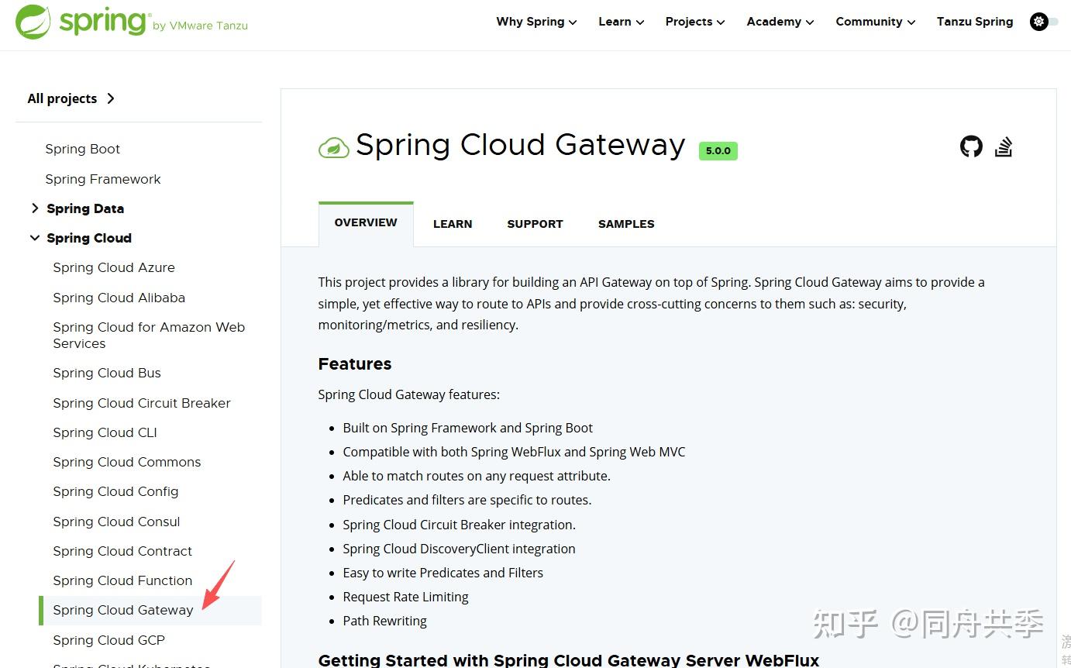Open the SUPPORT tab
The height and width of the screenshot is (668, 1071).
click(535, 223)
